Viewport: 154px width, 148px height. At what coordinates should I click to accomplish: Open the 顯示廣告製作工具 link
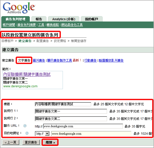coord(60,60)
